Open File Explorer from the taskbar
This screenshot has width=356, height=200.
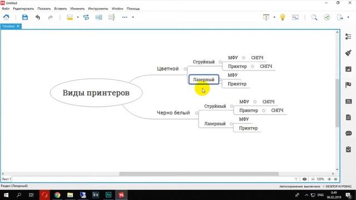(x=70, y=195)
